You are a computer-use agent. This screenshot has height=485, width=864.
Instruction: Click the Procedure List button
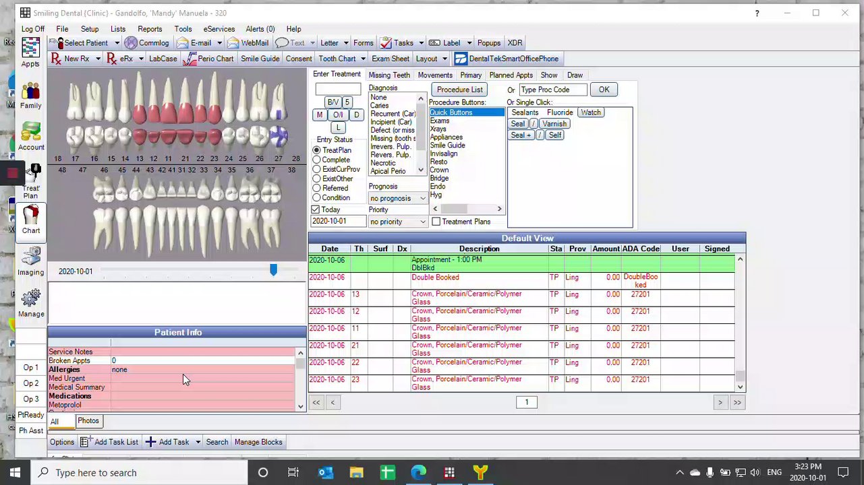[x=459, y=90]
